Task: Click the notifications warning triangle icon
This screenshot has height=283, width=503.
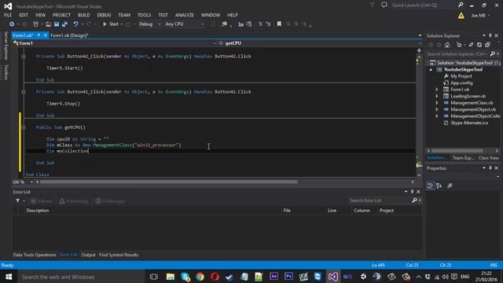Action: [461, 16]
